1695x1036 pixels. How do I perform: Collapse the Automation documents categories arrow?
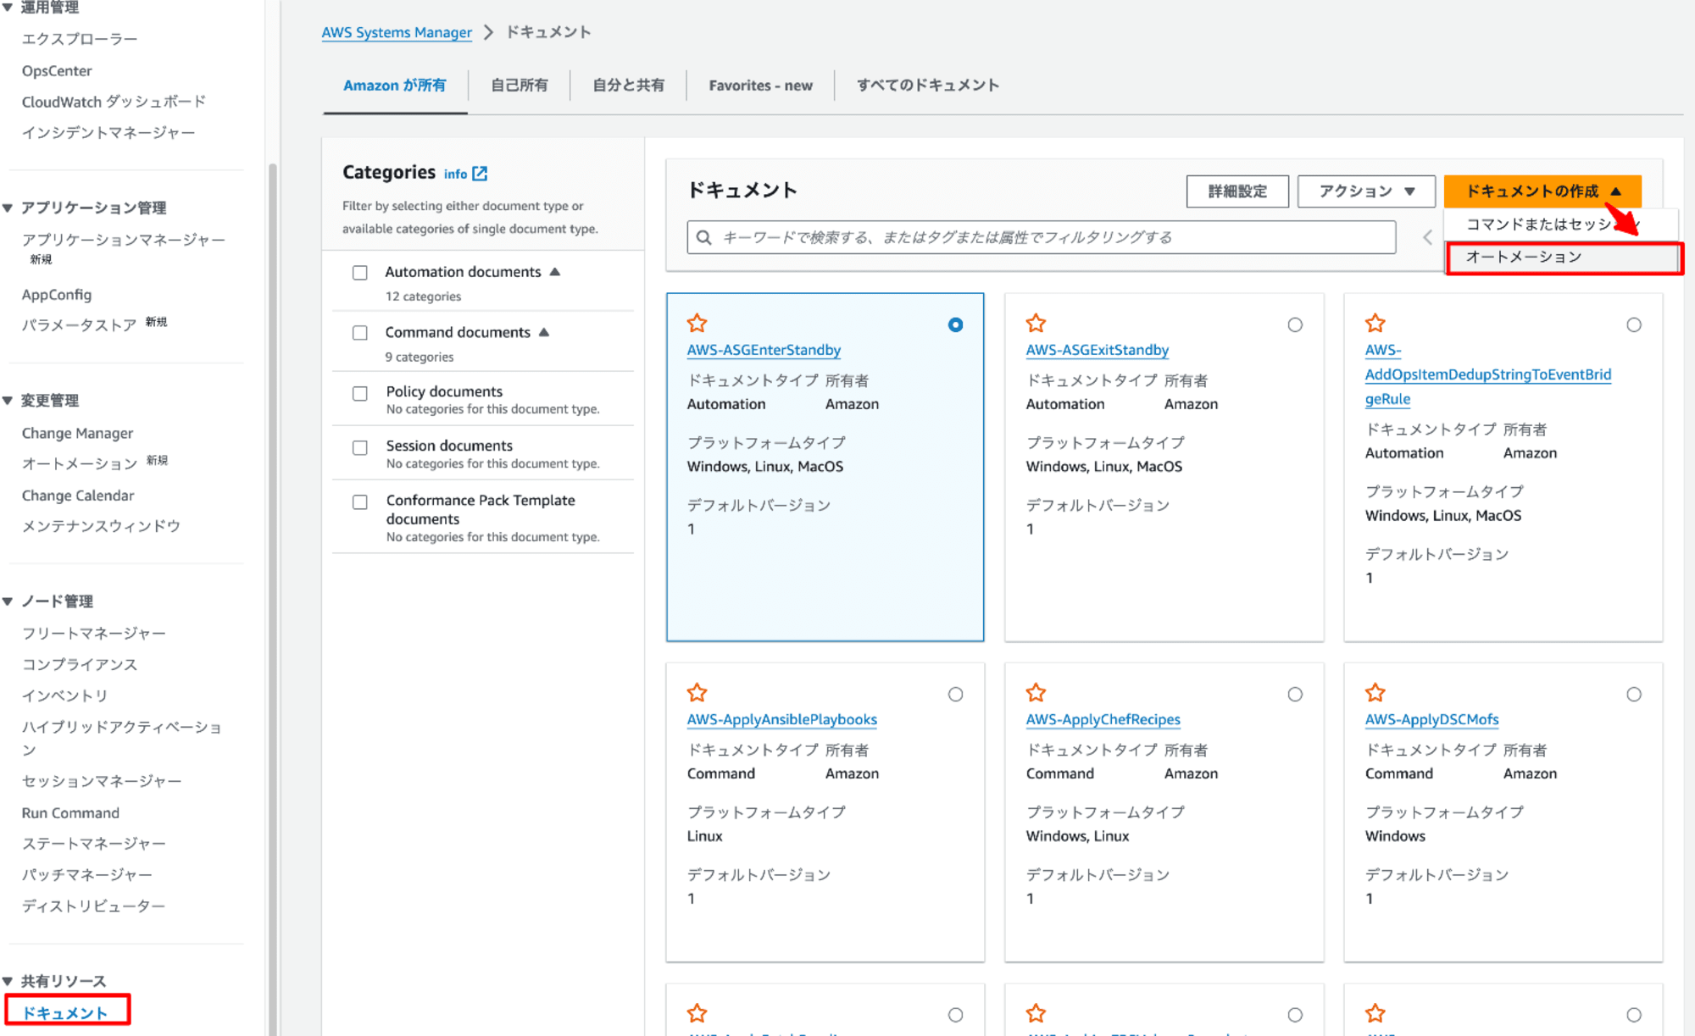pos(555,272)
